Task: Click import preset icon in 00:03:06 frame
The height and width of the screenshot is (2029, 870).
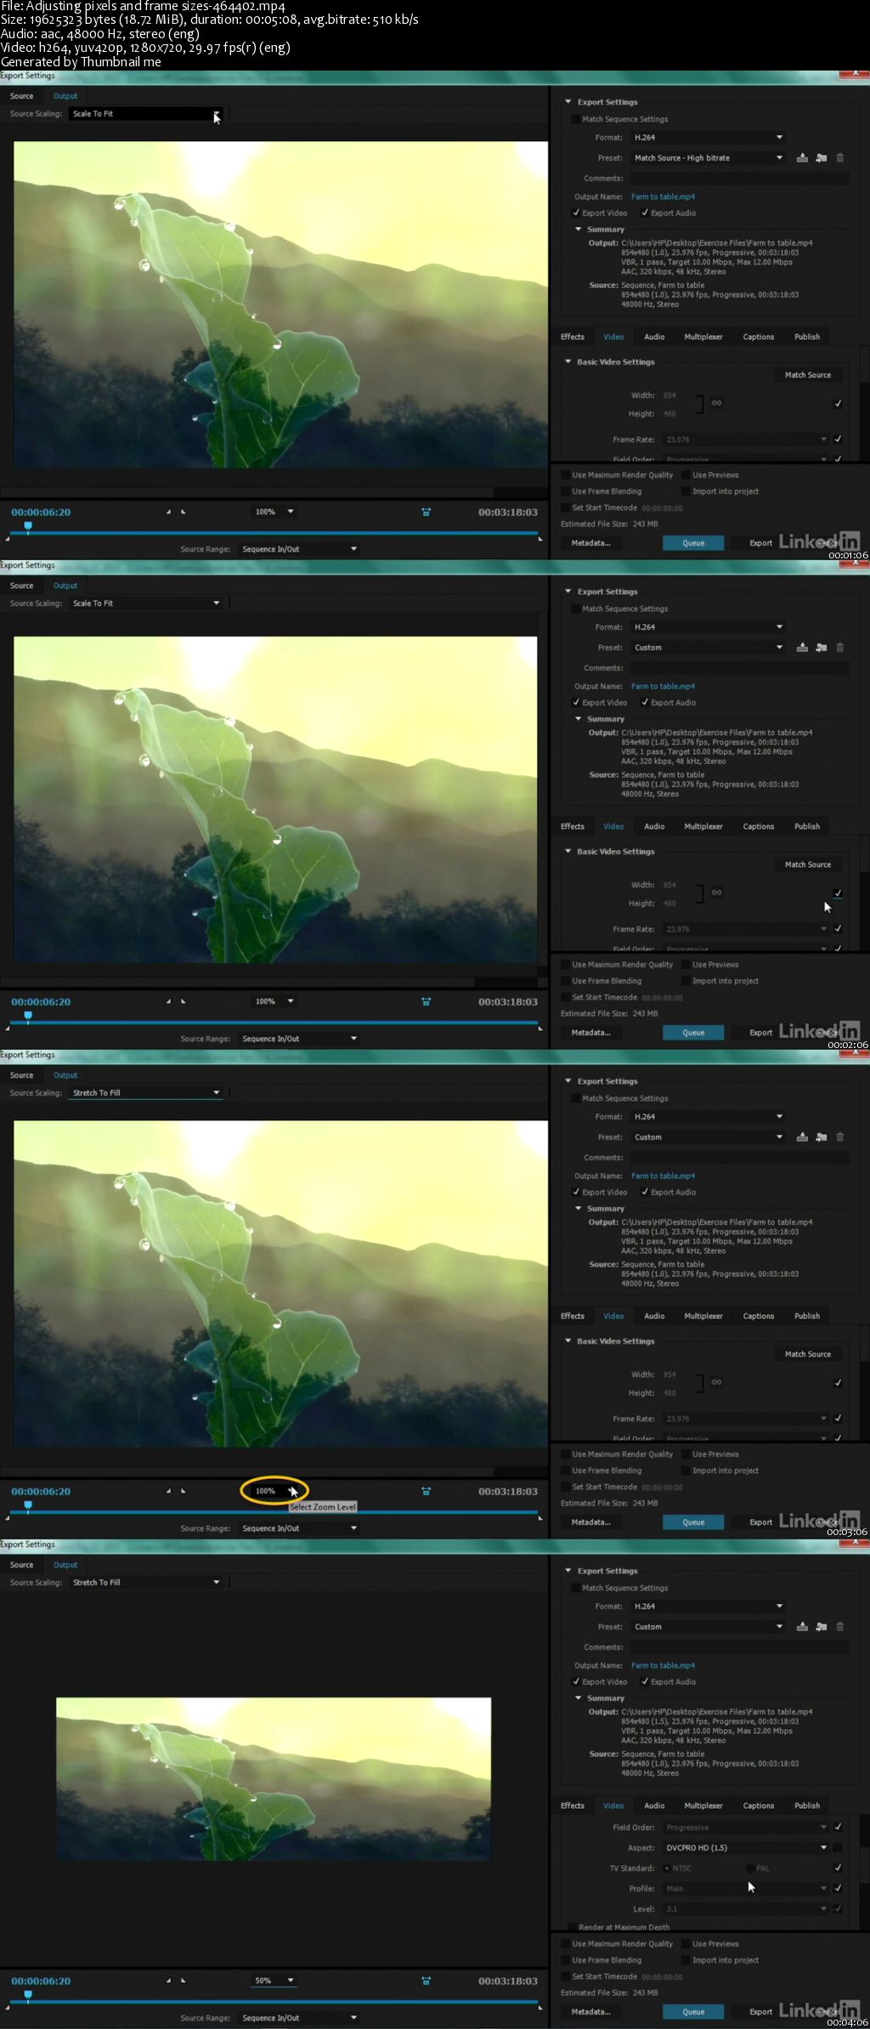Action: (x=822, y=1137)
